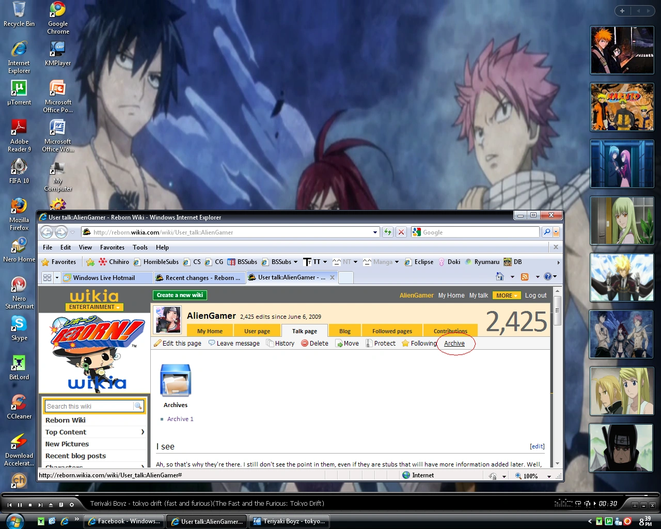661x529 pixels.
Task: Open the Adobe Reader 9 desktop icon
Action: 19,135
